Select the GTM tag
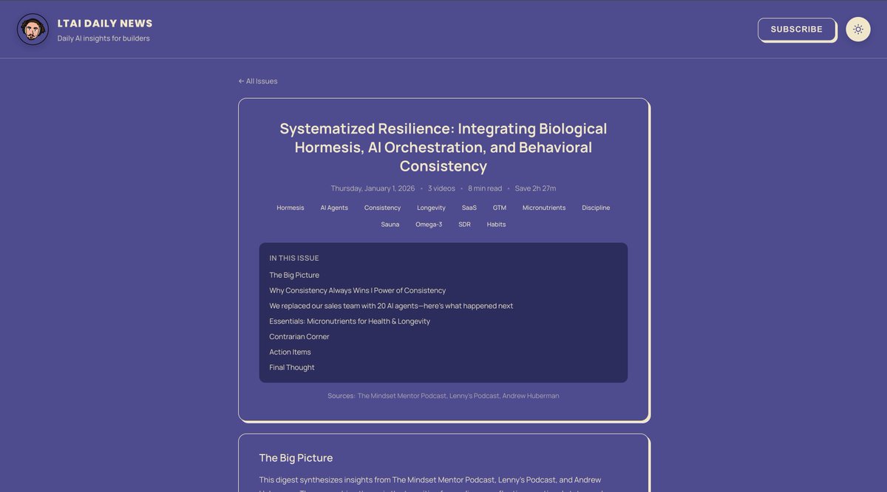Image resolution: width=887 pixels, height=492 pixels. 500,208
